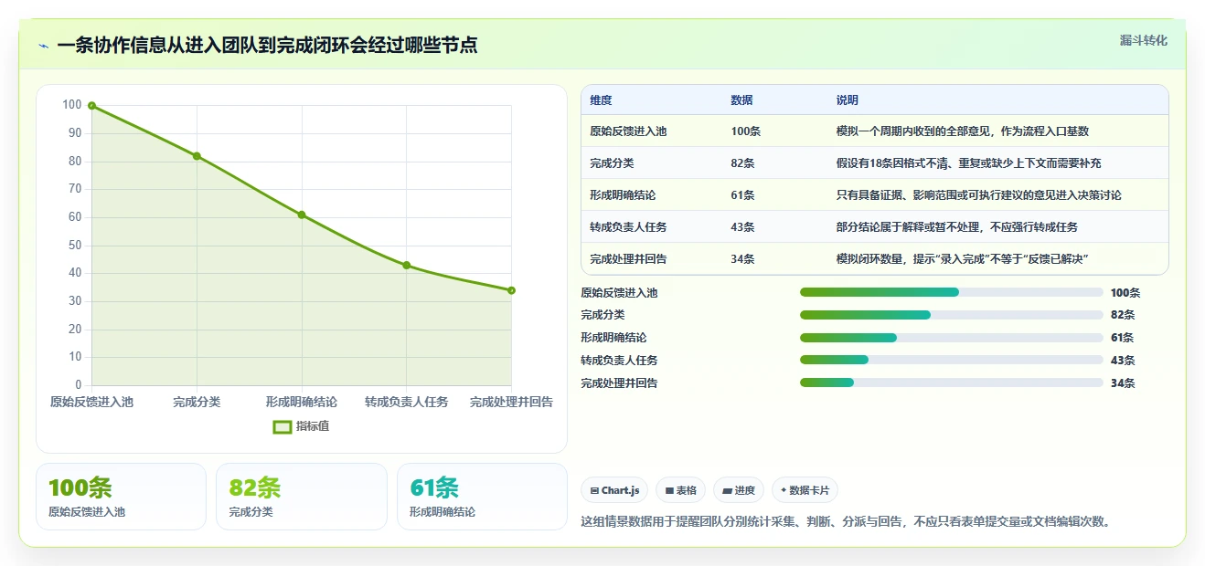Viewport: 1205px width, 566px height.
Task: Click the 原始反馈进入池 progress bar
Action: [x=951, y=292]
